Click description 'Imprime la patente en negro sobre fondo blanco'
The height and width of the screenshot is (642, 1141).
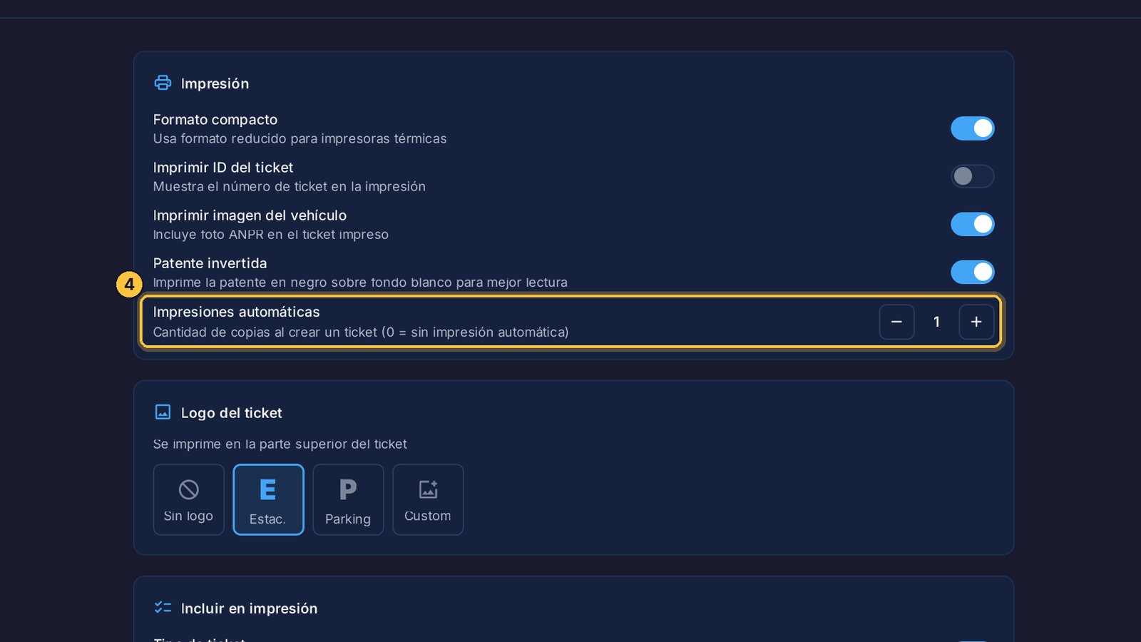click(x=360, y=282)
